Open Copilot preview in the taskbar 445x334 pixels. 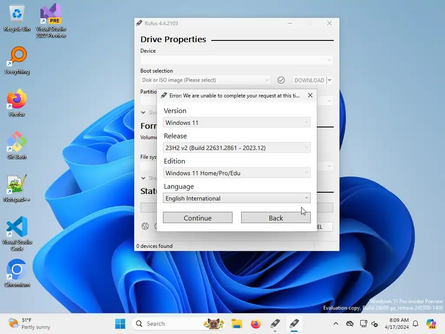point(431,324)
